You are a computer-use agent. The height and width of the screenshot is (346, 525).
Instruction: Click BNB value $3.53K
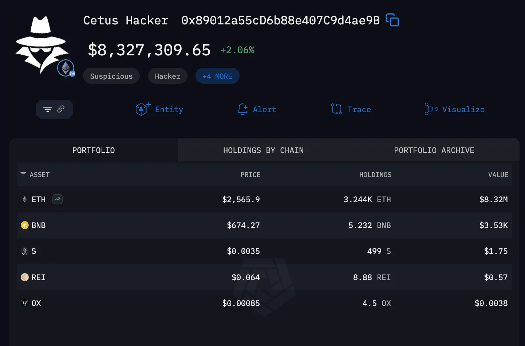(x=493, y=225)
